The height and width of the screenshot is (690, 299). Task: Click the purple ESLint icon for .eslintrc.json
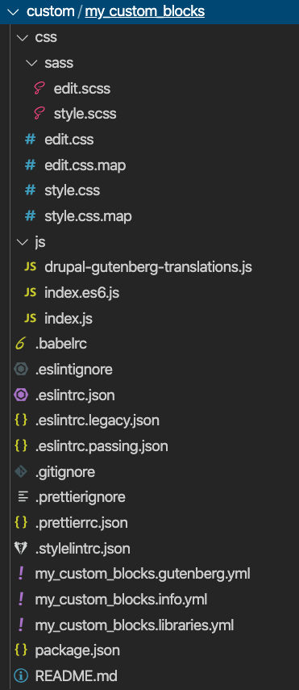click(21, 395)
